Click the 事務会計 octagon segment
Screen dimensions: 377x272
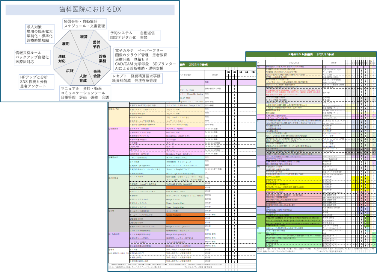(x=97, y=73)
